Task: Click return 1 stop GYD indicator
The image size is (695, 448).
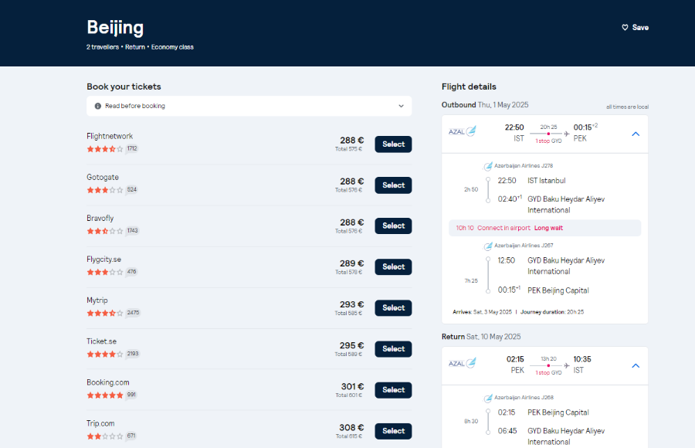Action: point(548,373)
